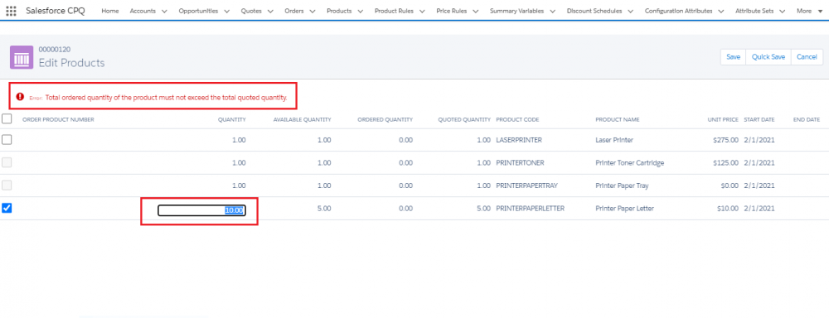Open the Attribute Sets tab

[x=754, y=11]
